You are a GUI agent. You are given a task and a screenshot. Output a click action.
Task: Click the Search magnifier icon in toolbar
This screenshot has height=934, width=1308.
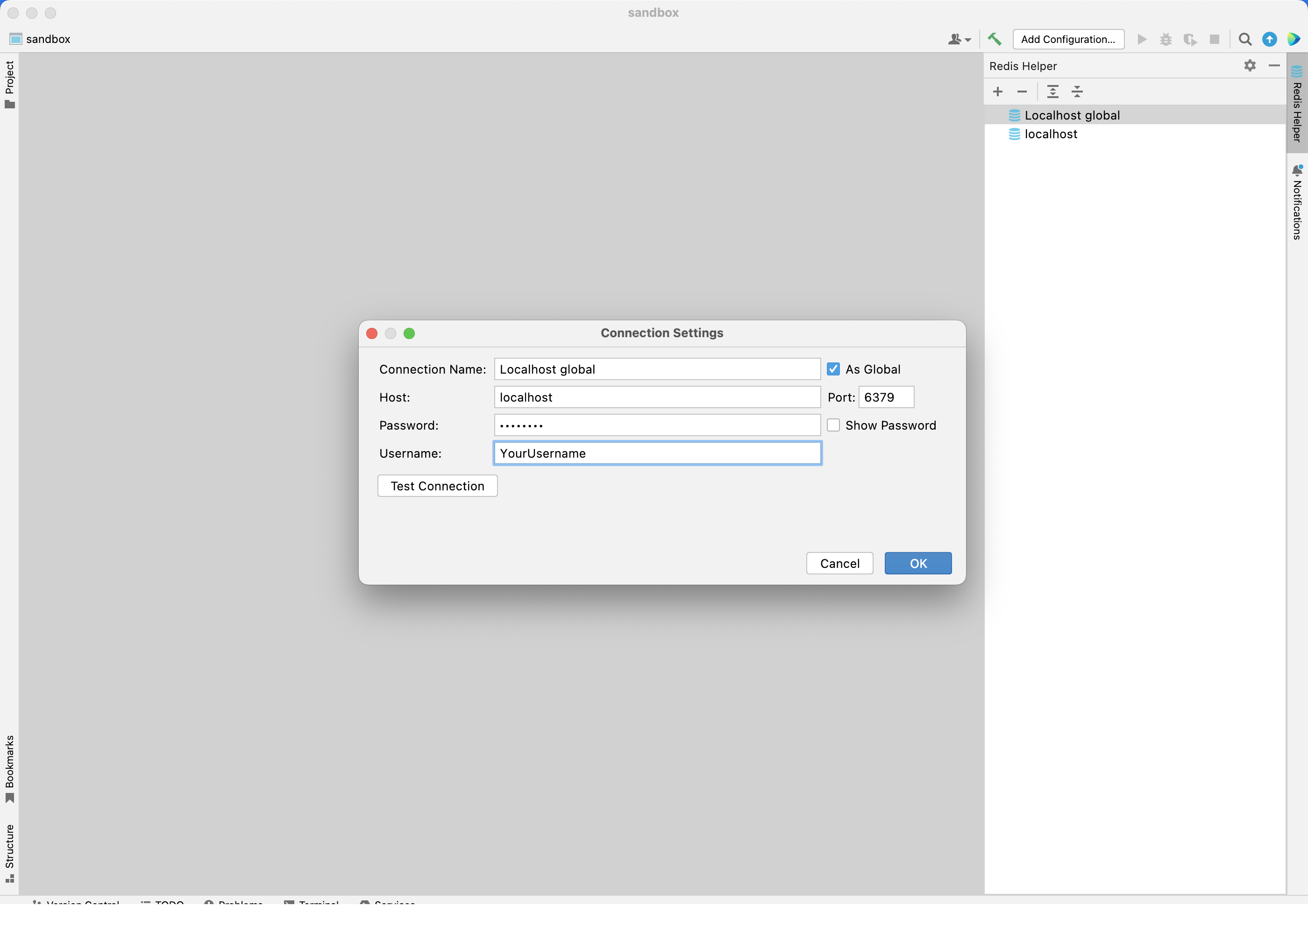click(1244, 39)
